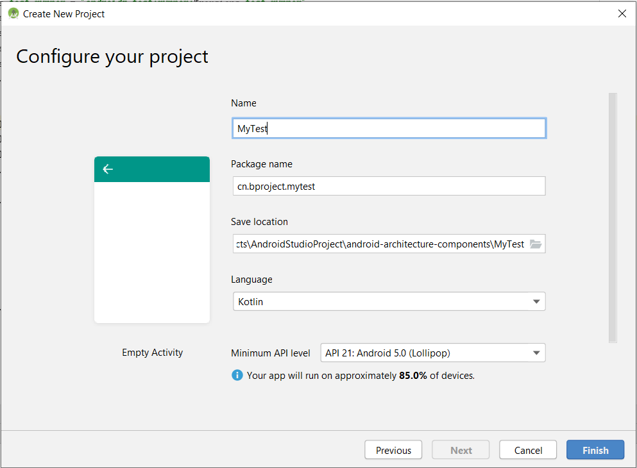Click the Finish button

pos(595,449)
